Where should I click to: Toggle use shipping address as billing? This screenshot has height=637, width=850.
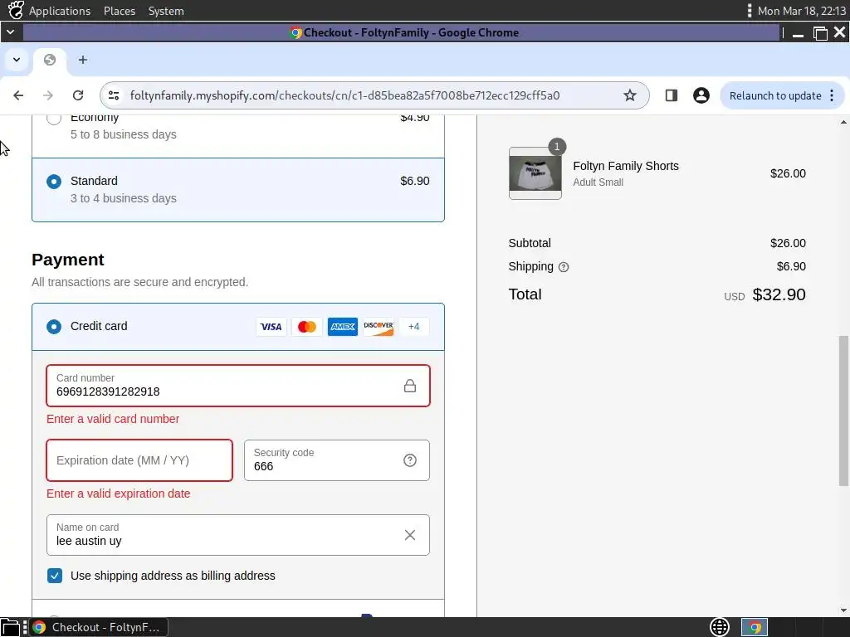(55, 576)
